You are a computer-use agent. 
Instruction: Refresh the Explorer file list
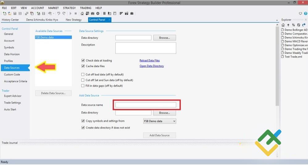(x=298, y=25)
